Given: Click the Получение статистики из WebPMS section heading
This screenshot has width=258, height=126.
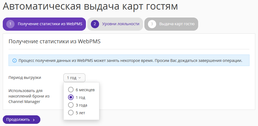Looking at the screenshot, I should click(x=54, y=41).
